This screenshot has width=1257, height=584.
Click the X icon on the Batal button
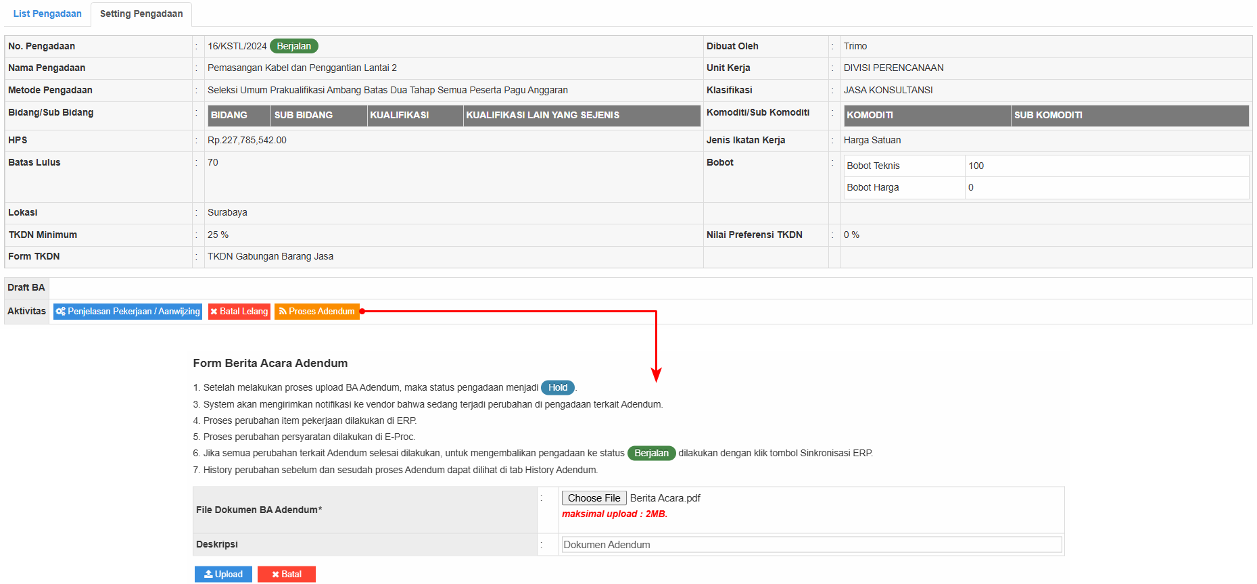point(275,575)
